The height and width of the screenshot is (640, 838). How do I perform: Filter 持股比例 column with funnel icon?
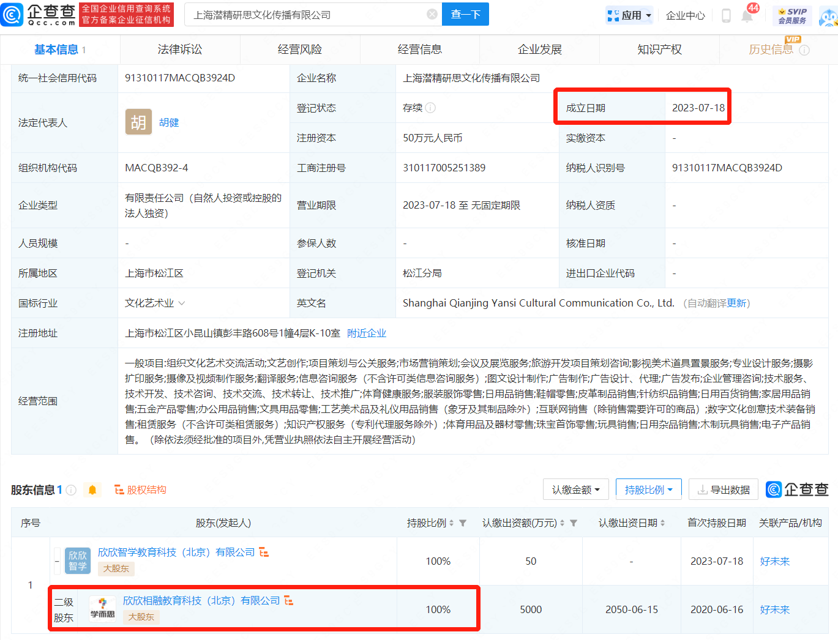click(x=463, y=523)
